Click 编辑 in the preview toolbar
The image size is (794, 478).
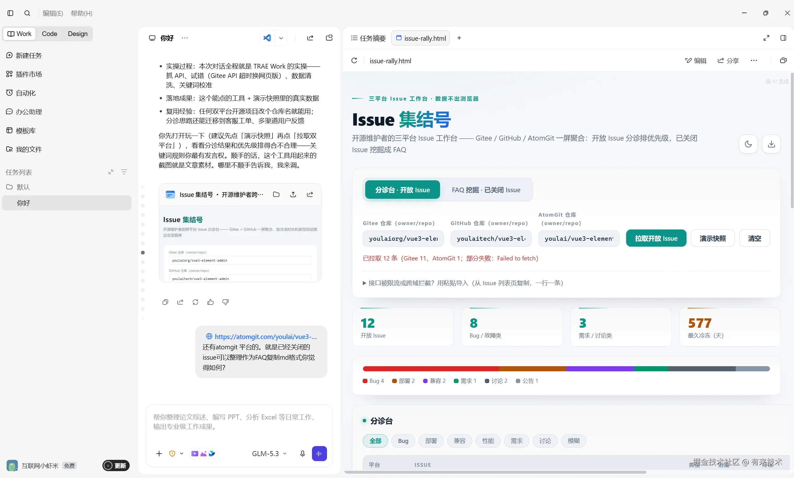(x=695, y=60)
